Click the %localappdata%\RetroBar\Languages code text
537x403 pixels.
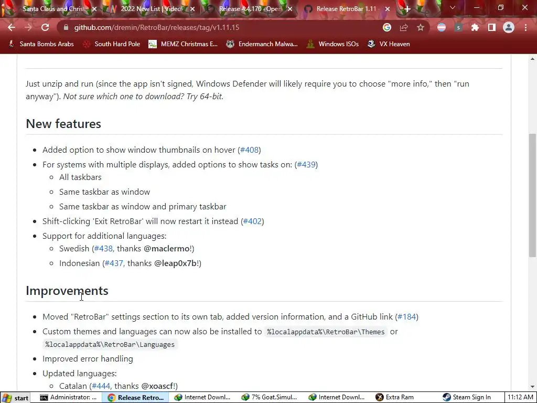tap(110, 344)
